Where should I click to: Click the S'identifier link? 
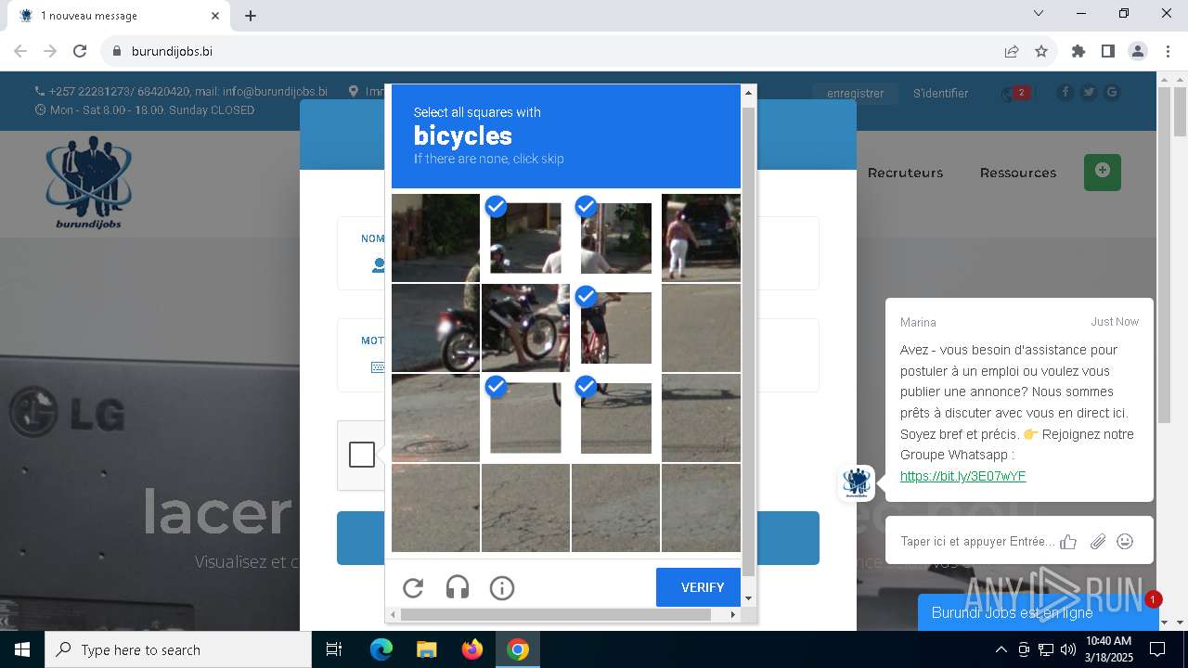(940, 93)
